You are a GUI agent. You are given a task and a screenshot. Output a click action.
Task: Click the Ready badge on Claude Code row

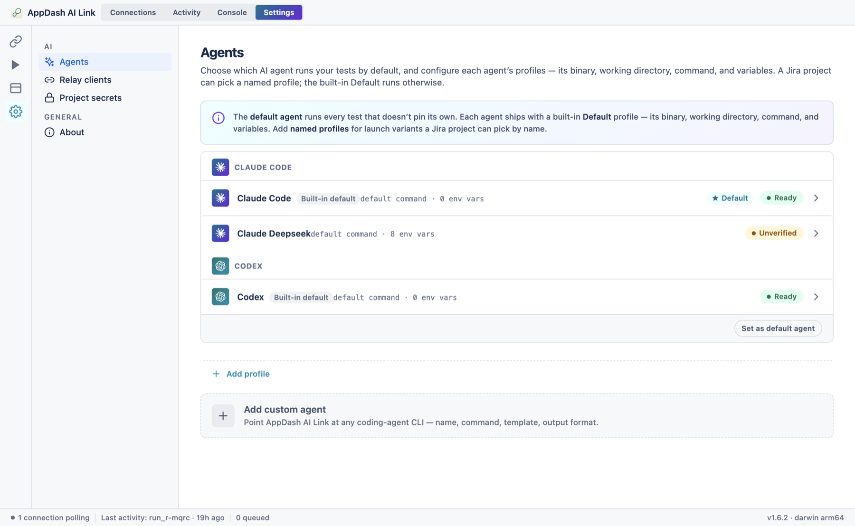coord(781,198)
